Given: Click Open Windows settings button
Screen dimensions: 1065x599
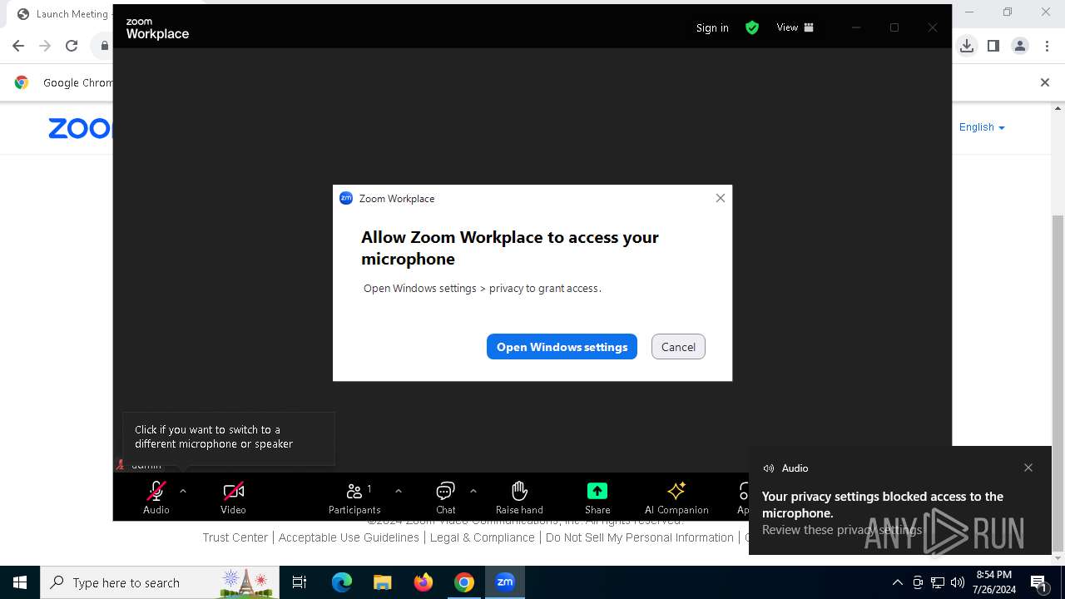Looking at the screenshot, I should point(562,347).
